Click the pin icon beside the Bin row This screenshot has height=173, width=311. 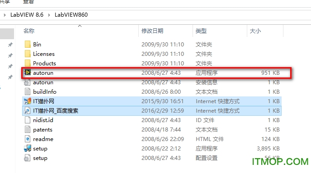point(10,45)
